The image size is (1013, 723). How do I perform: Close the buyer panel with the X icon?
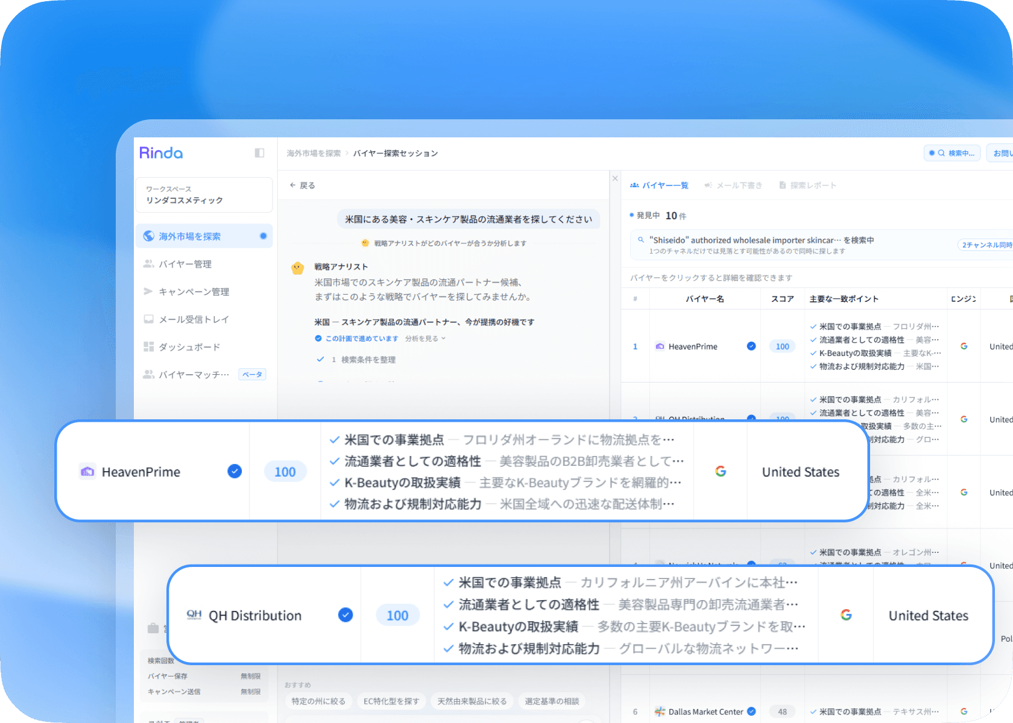[x=615, y=178]
